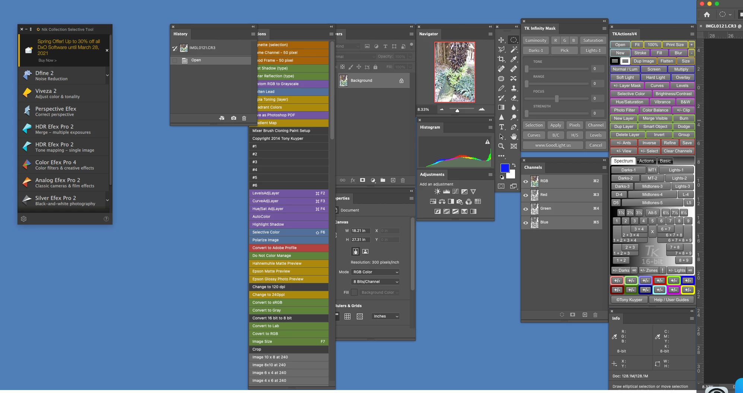Screen dimensions: 743x393
Task: Open the RGB Color mode dropdown
Action: click(x=375, y=272)
